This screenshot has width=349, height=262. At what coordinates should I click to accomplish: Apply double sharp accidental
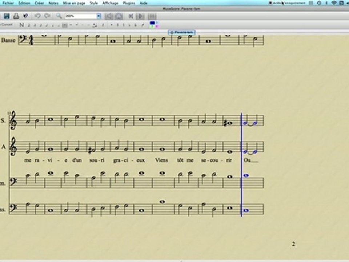click(112, 25)
